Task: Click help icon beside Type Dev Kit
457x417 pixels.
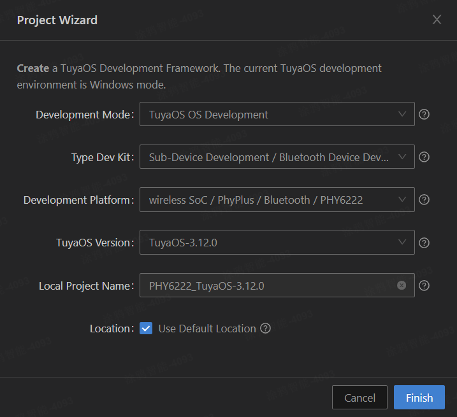Action: coord(424,157)
